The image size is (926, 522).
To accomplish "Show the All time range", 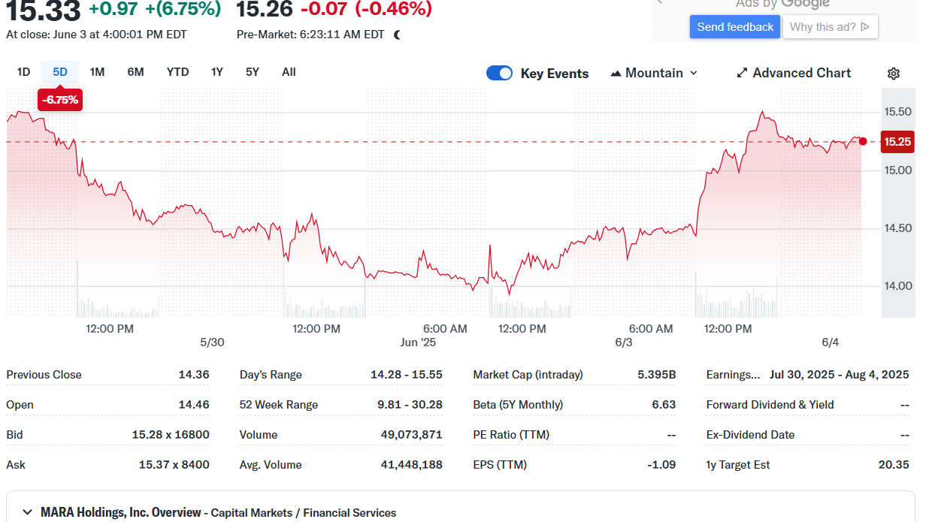I will tap(289, 72).
